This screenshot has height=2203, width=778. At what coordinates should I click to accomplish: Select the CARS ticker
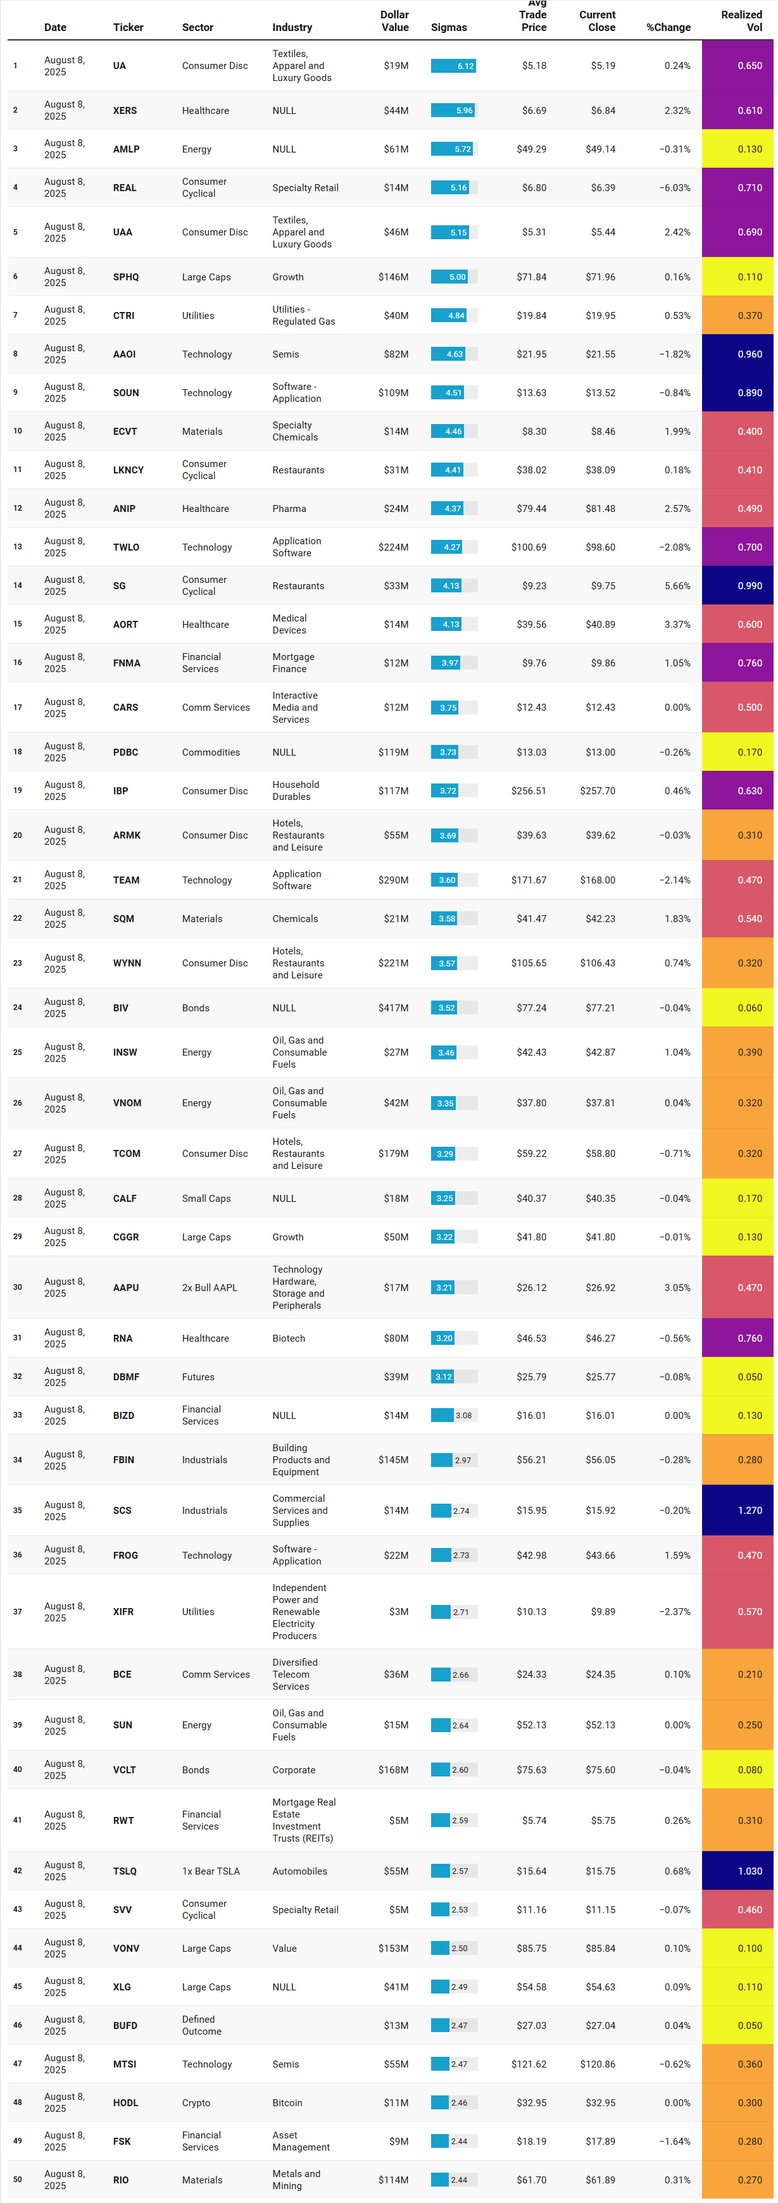coord(125,708)
